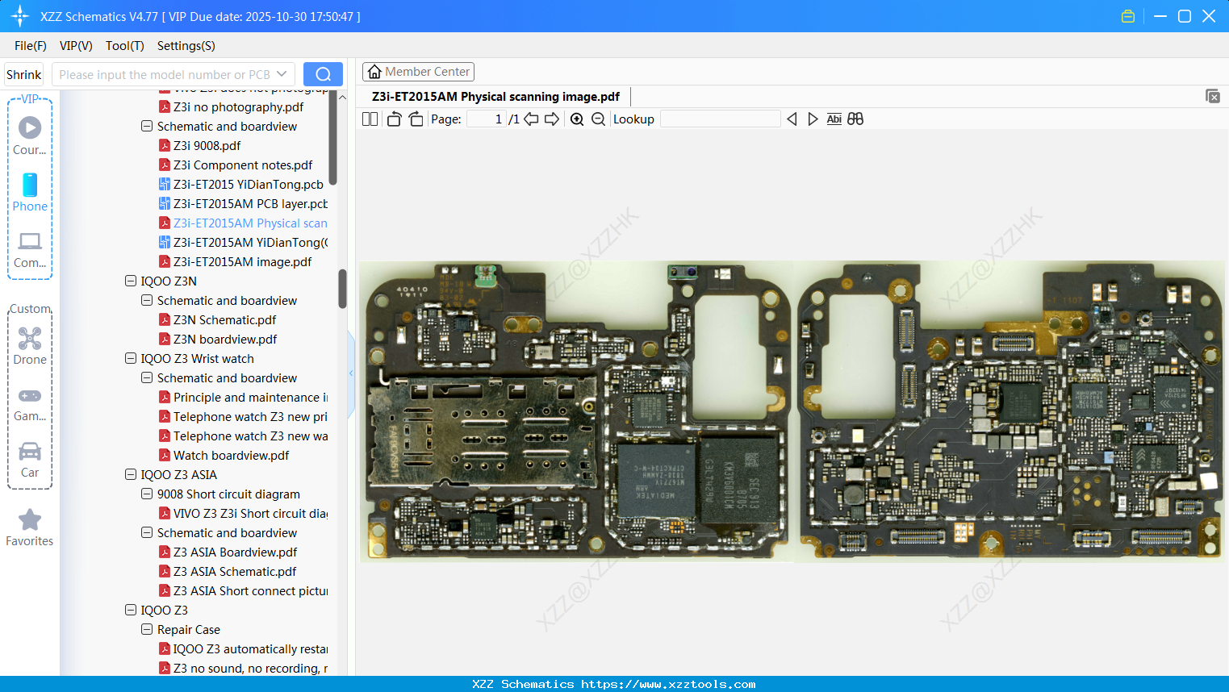Collapse Schematic and boardview under IQOO Z3N
This screenshot has width=1229, height=692.
[147, 301]
